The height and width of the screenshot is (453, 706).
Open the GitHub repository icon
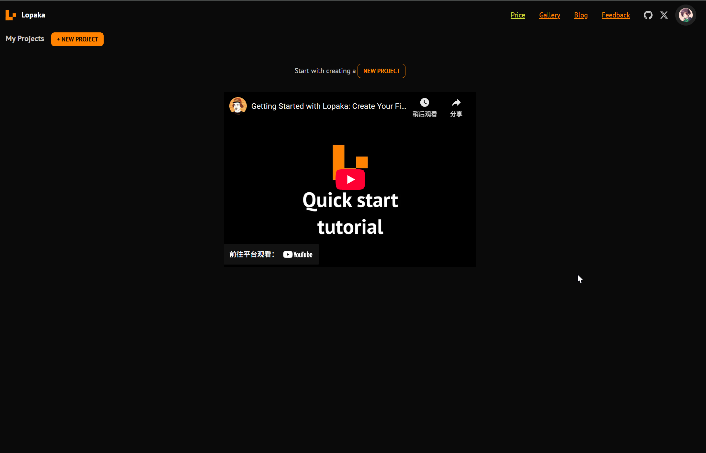click(648, 15)
